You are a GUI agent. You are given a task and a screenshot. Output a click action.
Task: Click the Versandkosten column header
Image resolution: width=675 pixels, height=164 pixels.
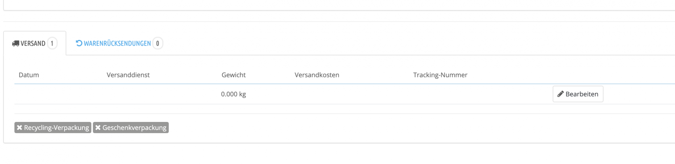(x=317, y=75)
